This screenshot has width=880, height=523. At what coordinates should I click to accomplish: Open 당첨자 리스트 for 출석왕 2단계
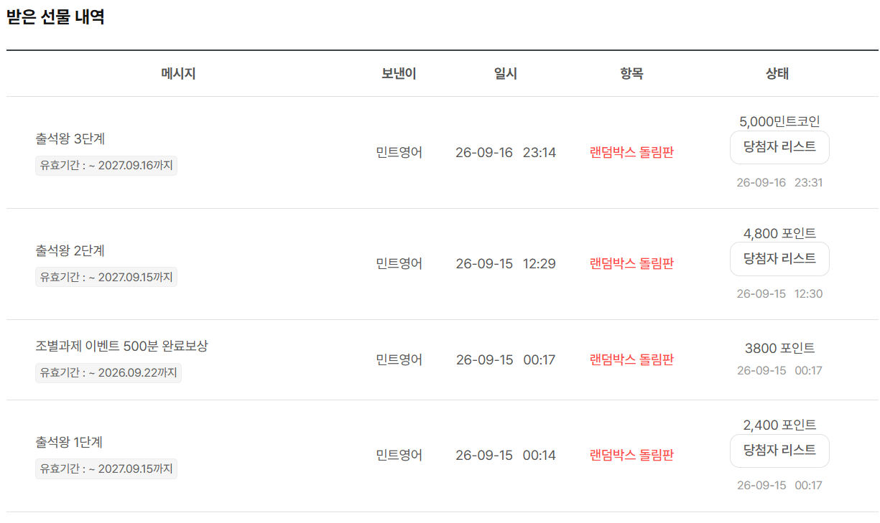tap(779, 259)
